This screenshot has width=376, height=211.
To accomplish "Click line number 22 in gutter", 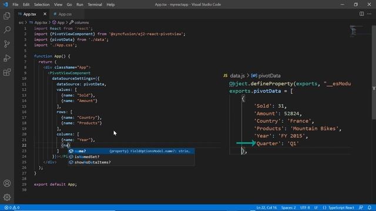I will point(24,145).
